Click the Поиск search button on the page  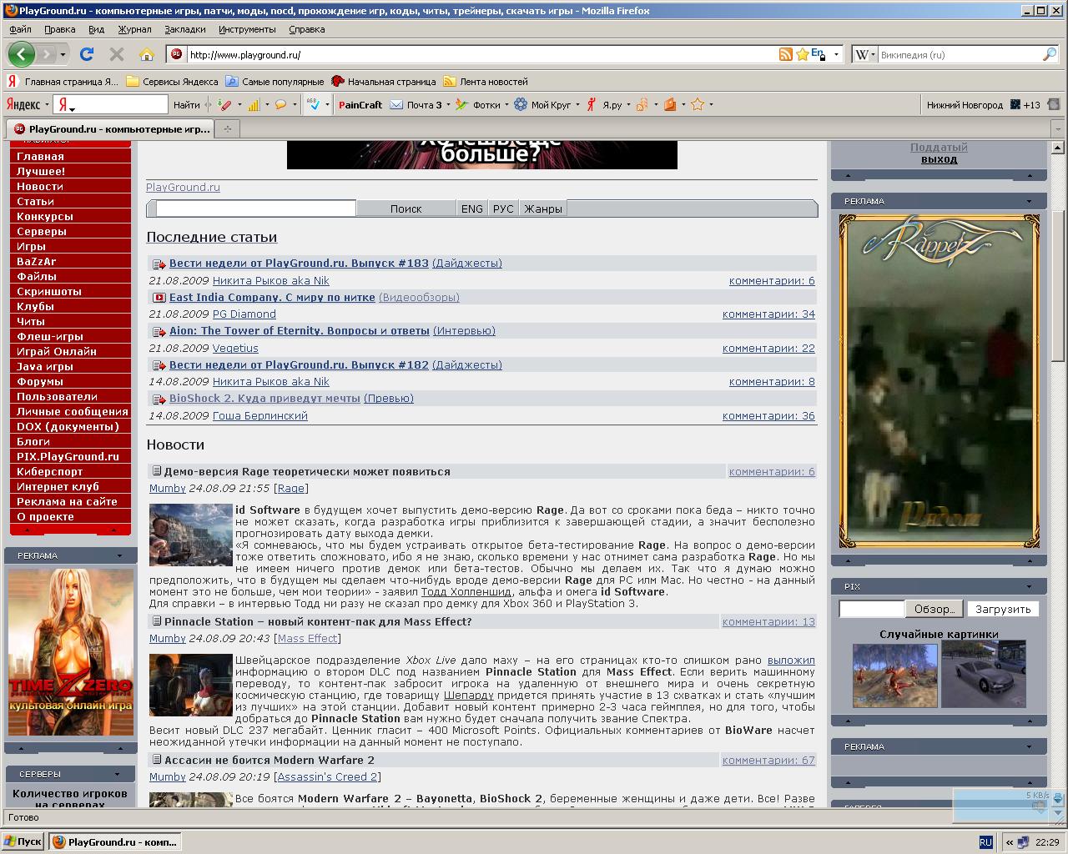pos(406,208)
